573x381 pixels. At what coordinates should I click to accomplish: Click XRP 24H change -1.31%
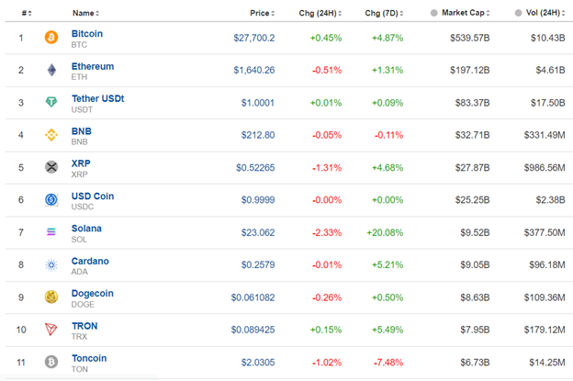pyautogui.click(x=327, y=168)
